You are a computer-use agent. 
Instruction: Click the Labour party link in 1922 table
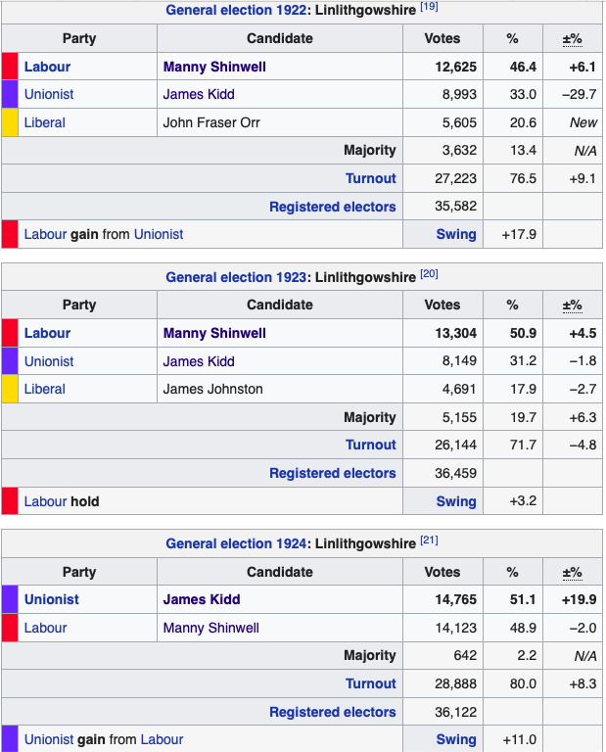pos(47,67)
